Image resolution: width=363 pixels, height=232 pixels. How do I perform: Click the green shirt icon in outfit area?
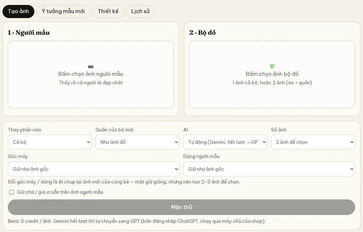coord(272,67)
